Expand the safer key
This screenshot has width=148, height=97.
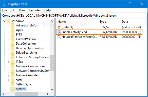9,80
